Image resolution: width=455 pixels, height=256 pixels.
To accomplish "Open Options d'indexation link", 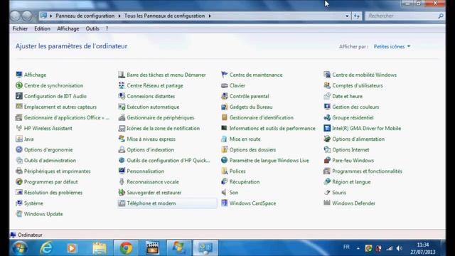I will [150, 150].
